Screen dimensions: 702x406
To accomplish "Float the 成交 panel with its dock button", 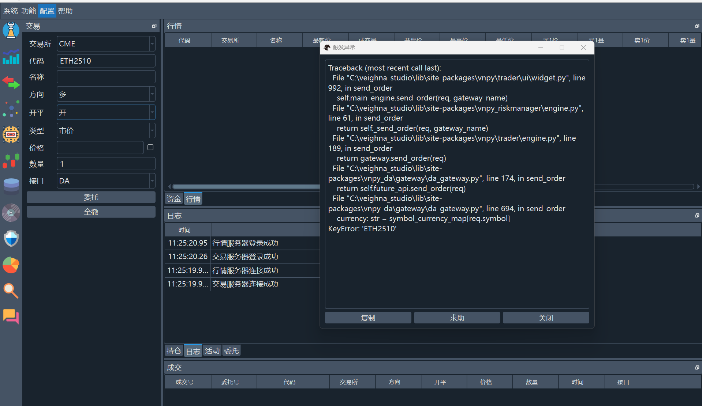I will 697,368.
